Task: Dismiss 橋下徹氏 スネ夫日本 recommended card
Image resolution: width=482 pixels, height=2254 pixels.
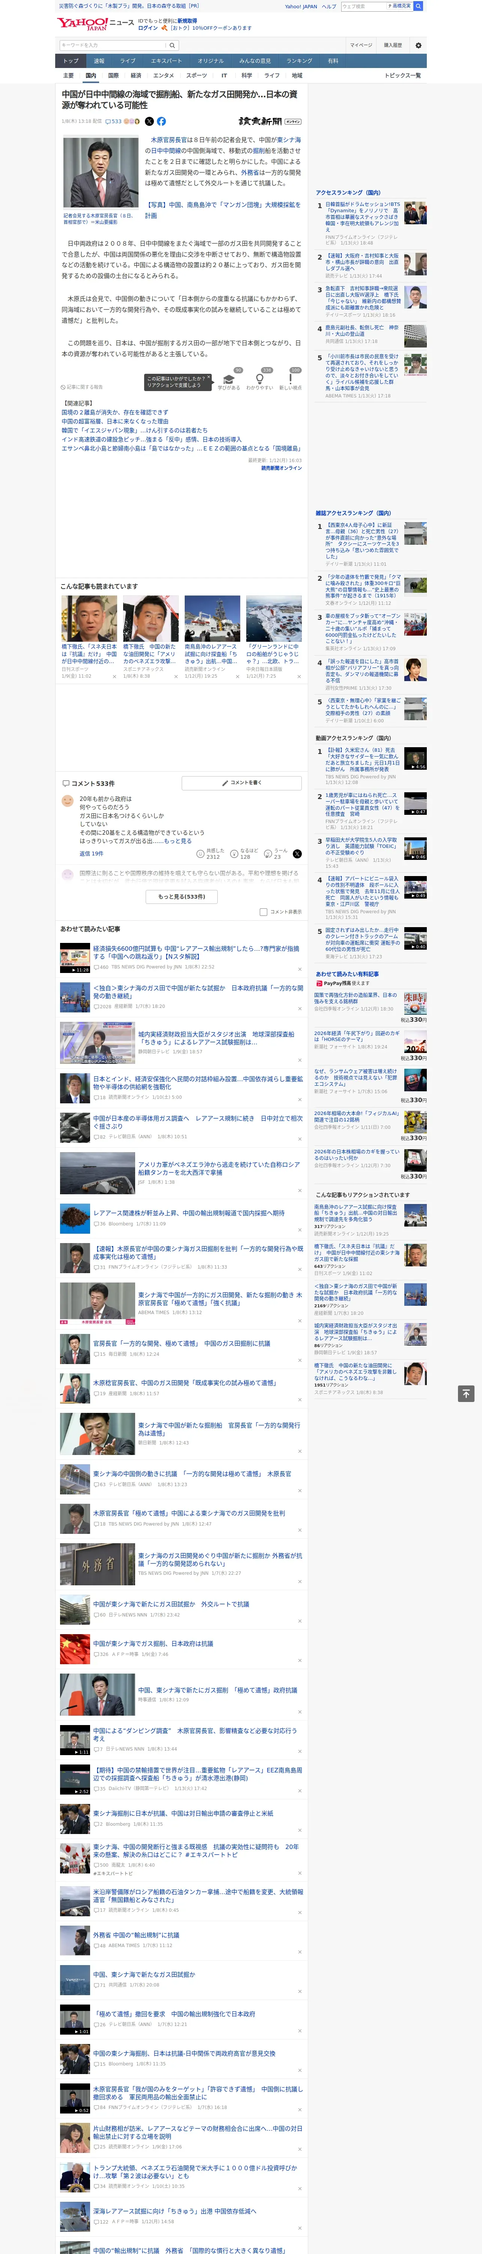Action: pos(114,676)
